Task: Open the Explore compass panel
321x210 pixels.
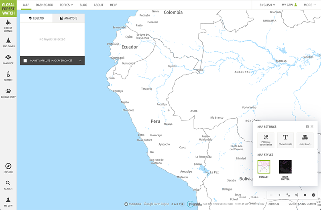Action: (8, 168)
